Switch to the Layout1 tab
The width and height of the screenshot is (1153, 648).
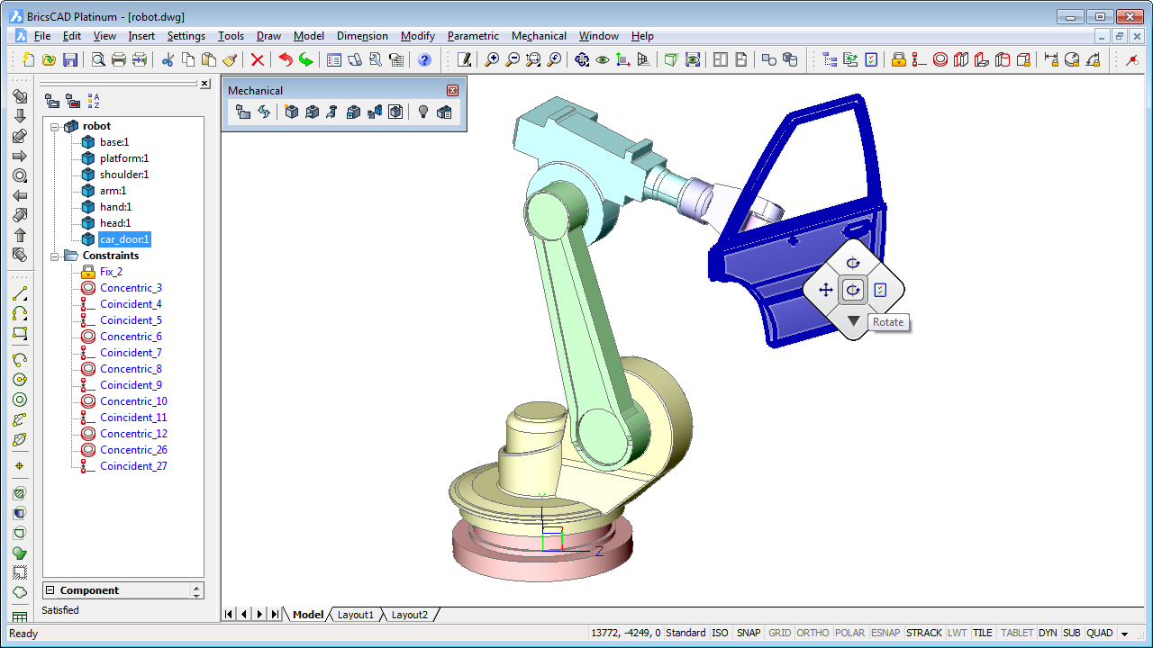[x=355, y=615]
